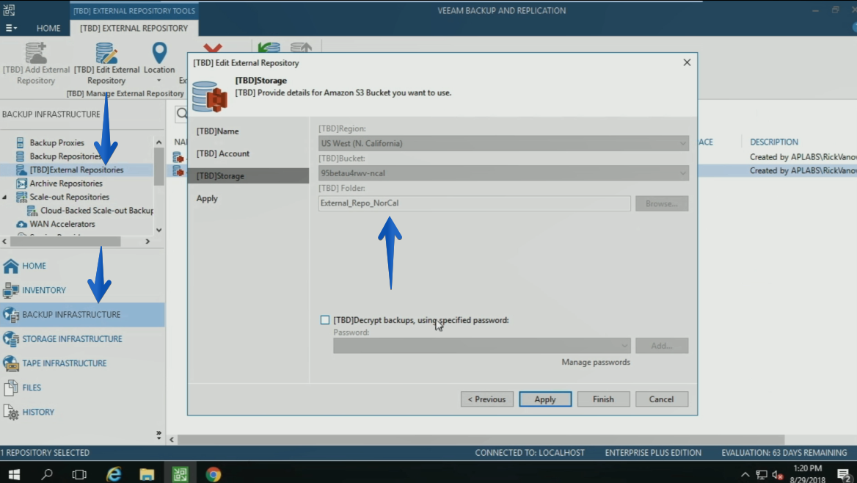The width and height of the screenshot is (857, 483).
Task: Switch to External Repository ribbon tab
Action: (x=134, y=28)
